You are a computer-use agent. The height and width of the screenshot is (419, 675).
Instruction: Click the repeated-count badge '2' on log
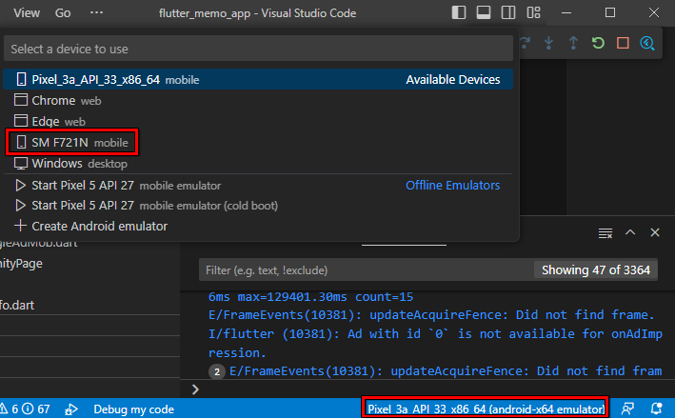click(x=217, y=371)
